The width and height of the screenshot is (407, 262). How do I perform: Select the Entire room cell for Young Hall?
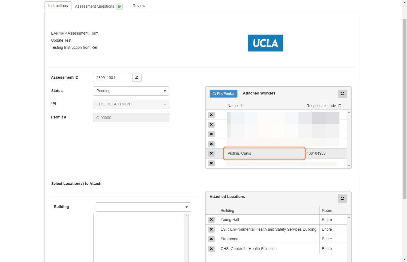(333, 220)
